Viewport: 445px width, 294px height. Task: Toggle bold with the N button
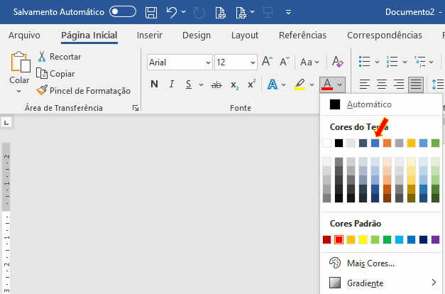[x=154, y=84]
